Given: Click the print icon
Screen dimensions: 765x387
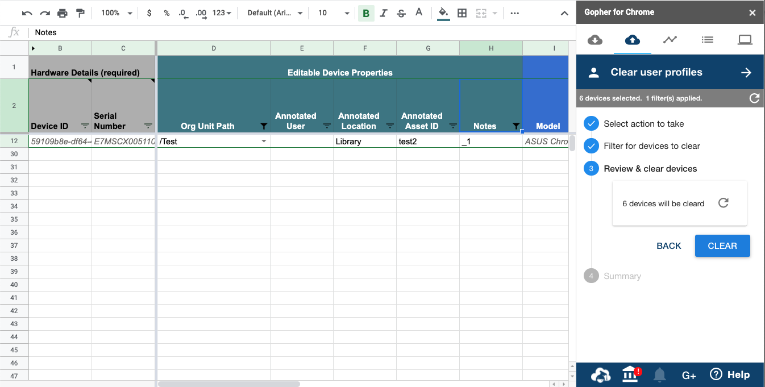Looking at the screenshot, I should [x=63, y=13].
